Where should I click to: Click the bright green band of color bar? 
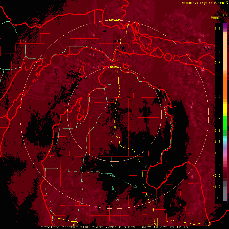pos(225,123)
